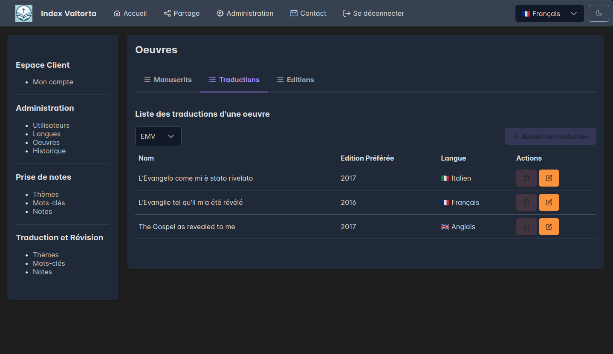Screen dimensions: 613x354
Task: Edit the Italian translation entry
Action: coord(549,178)
